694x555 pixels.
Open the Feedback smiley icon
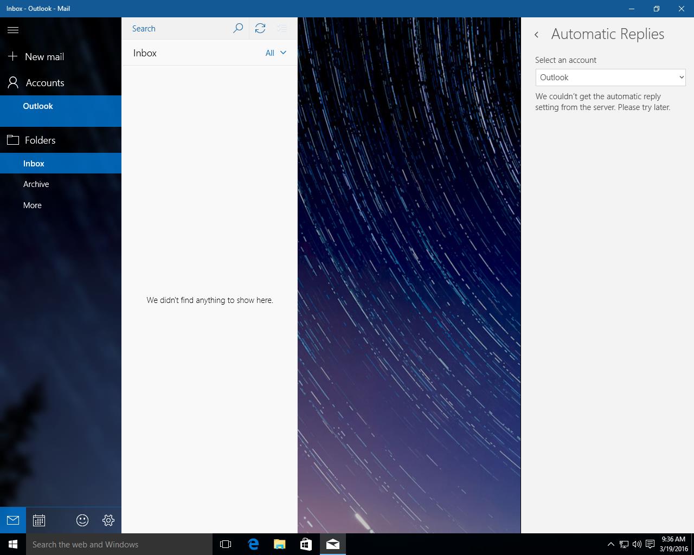click(x=82, y=520)
